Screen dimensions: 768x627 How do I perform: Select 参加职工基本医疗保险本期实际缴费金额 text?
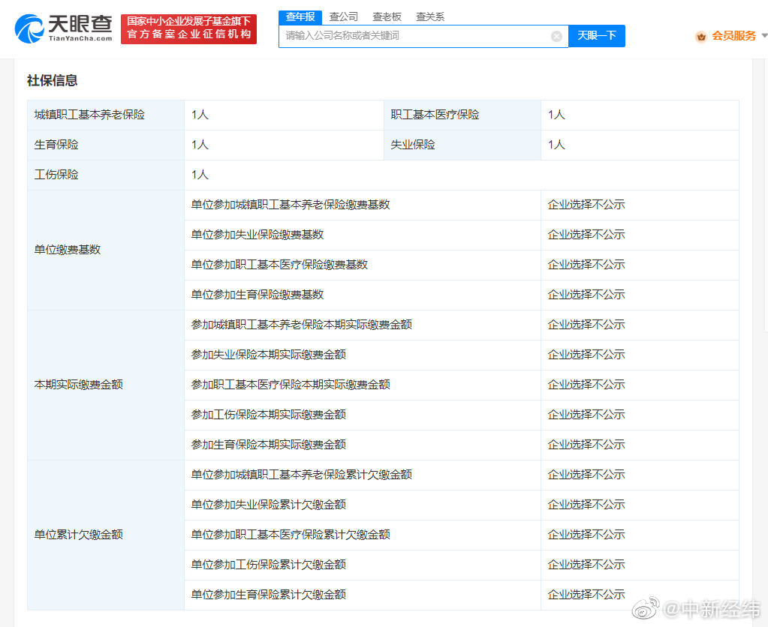coord(291,385)
